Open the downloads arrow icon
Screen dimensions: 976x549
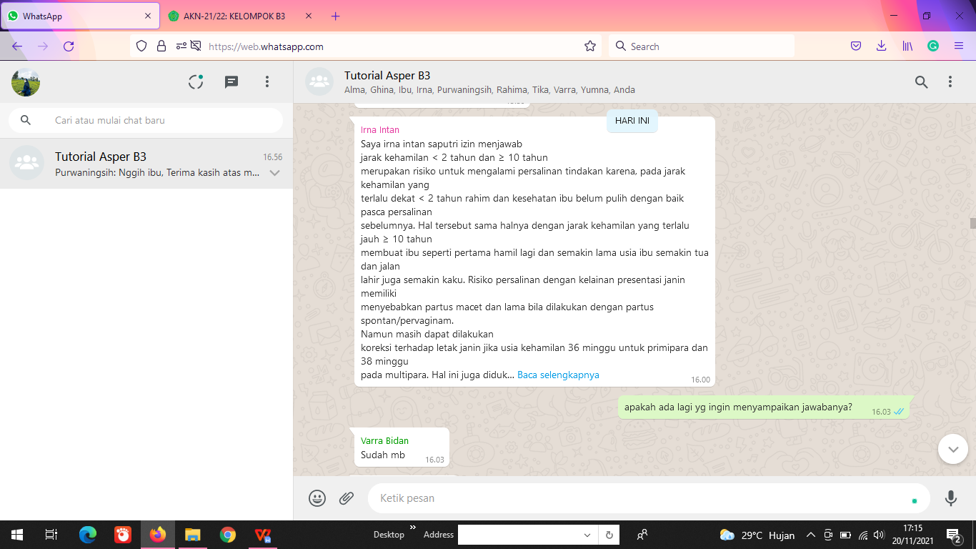(x=882, y=46)
